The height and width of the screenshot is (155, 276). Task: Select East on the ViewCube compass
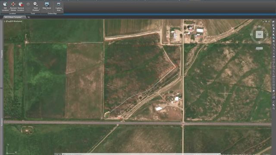tap(267, 34)
